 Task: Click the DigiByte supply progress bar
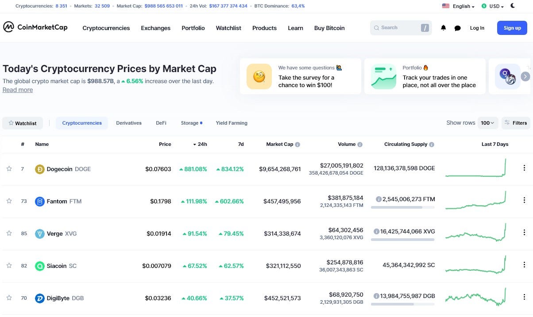[403, 304]
